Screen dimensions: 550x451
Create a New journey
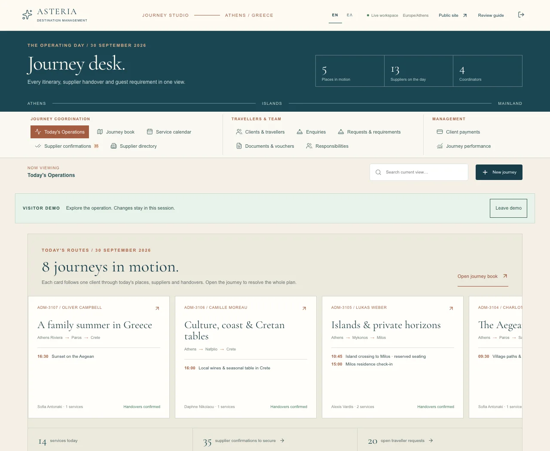pos(499,172)
